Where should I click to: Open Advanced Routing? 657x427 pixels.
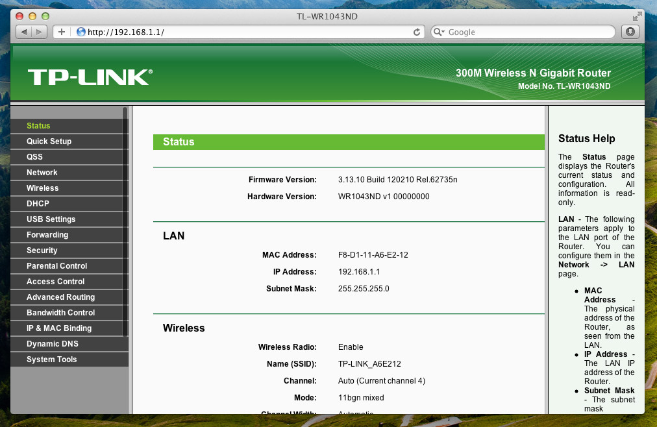(69, 297)
